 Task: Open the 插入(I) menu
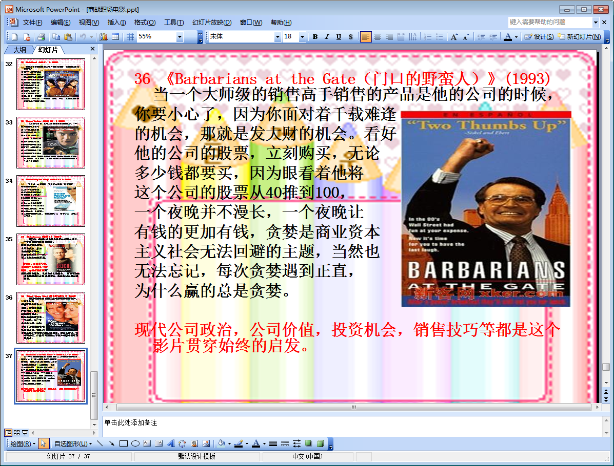(116, 23)
